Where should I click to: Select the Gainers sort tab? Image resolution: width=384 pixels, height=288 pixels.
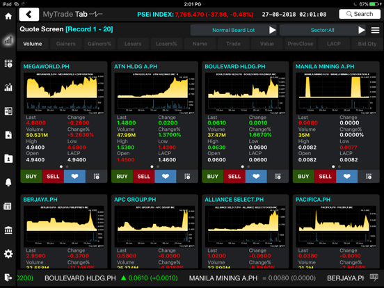coord(65,44)
